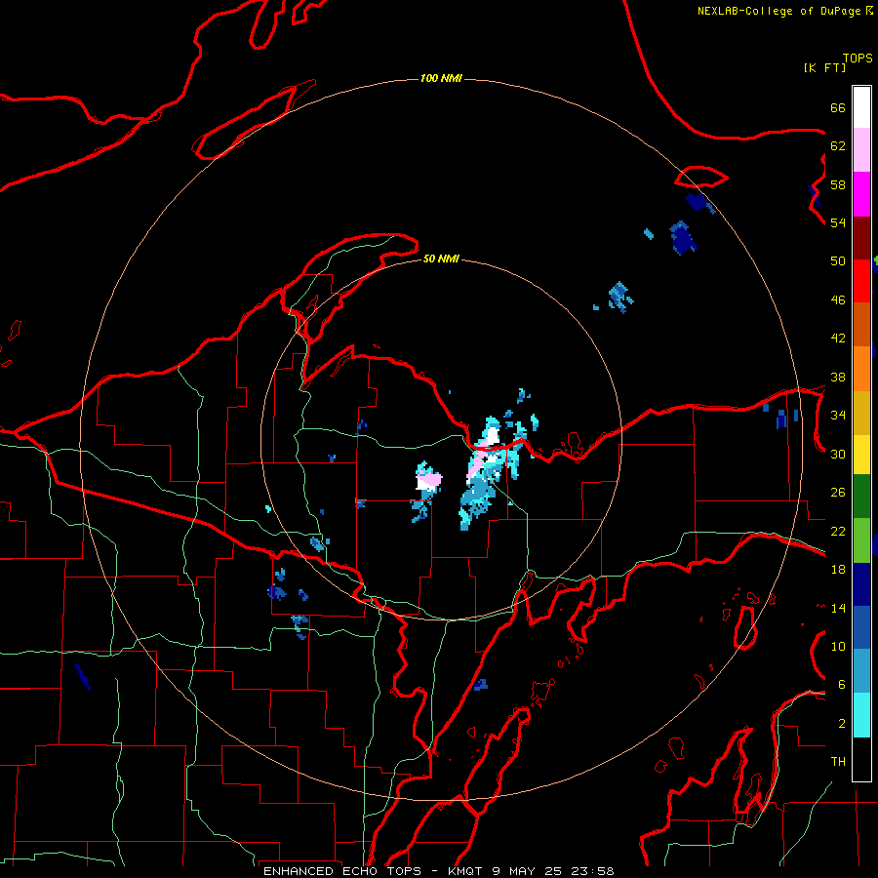Image resolution: width=878 pixels, height=878 pixels.
Task: Click the 26 legend value
Action: coord(838,493)
